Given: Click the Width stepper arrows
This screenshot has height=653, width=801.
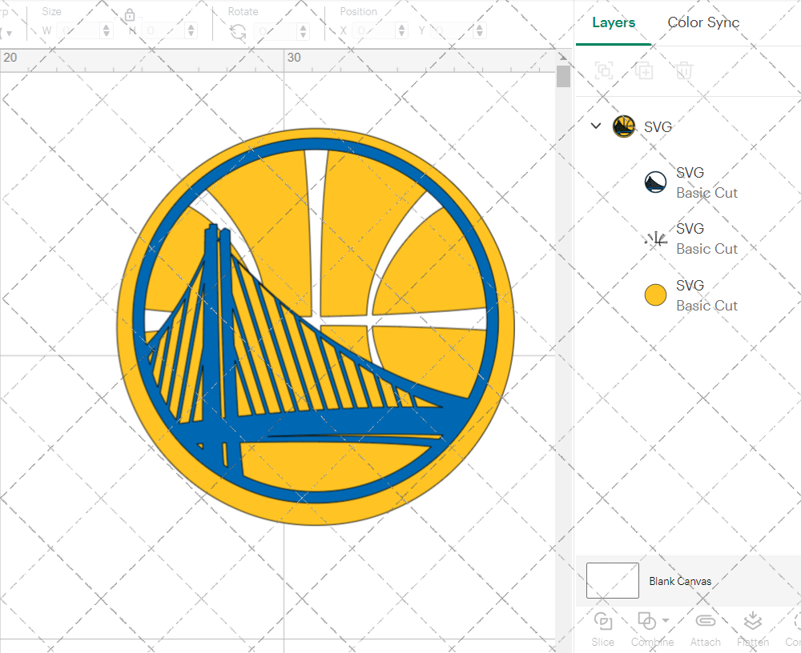Looking at the screenshot, I should point(107,31).
